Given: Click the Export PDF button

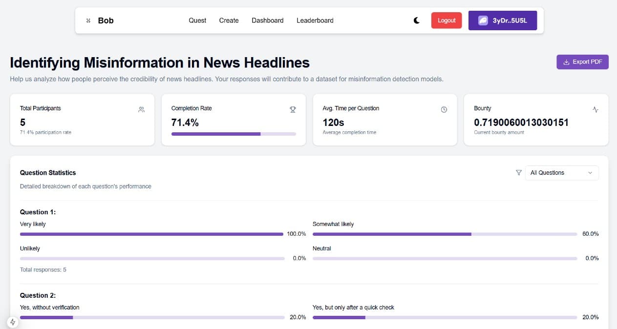Looking at the screenshot, I should click(582, 62).
